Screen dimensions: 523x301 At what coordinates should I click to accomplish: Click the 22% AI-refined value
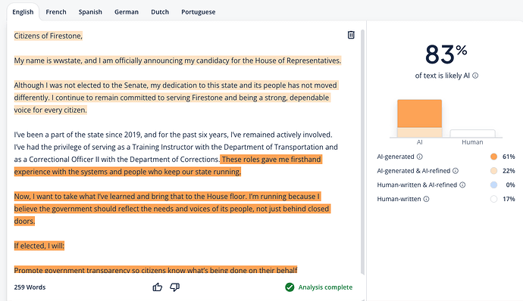[x=509, y=171]
